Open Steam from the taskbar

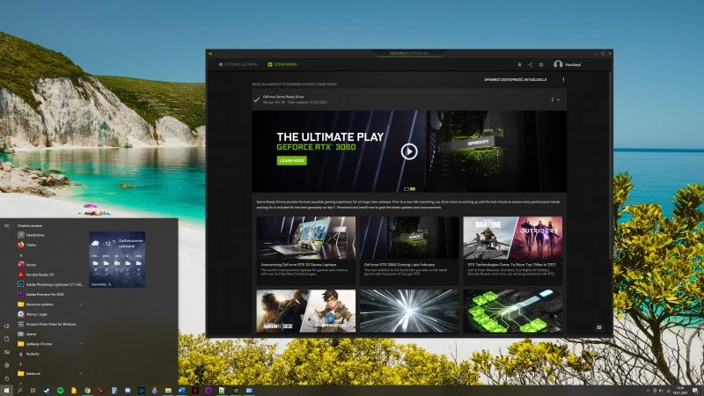[x=47, y=391]
